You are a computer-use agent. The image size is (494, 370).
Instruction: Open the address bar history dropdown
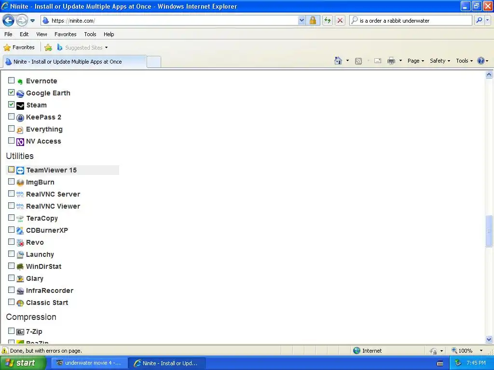point(302,20)
